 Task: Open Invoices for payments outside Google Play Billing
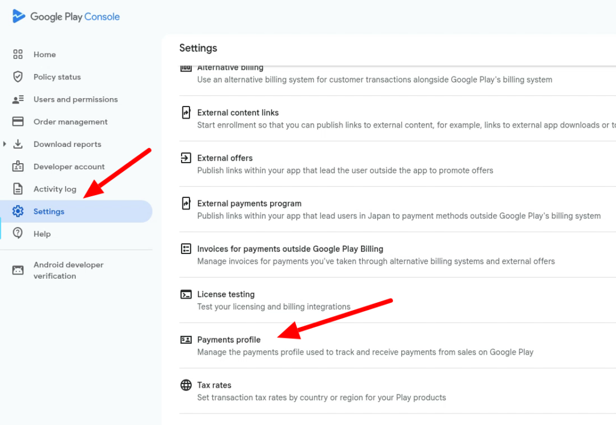click(290, 249)
